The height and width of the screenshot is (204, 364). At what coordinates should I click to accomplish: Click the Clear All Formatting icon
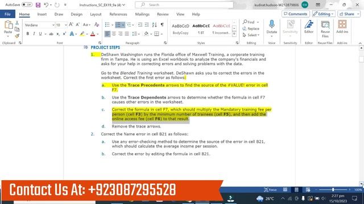coord(97,25)
